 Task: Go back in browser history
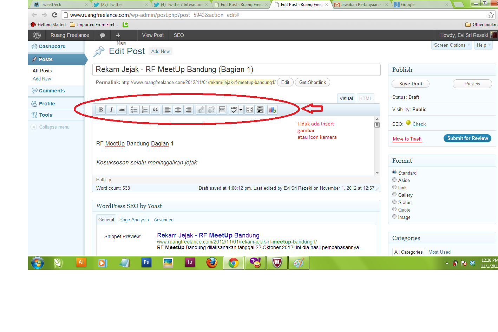[34, 15]
